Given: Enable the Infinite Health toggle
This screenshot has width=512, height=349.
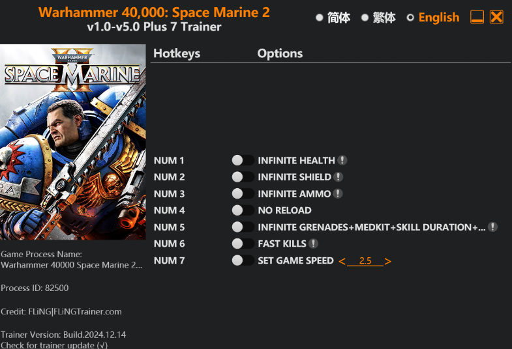Looking at the screenshot, I should (243, 160).
